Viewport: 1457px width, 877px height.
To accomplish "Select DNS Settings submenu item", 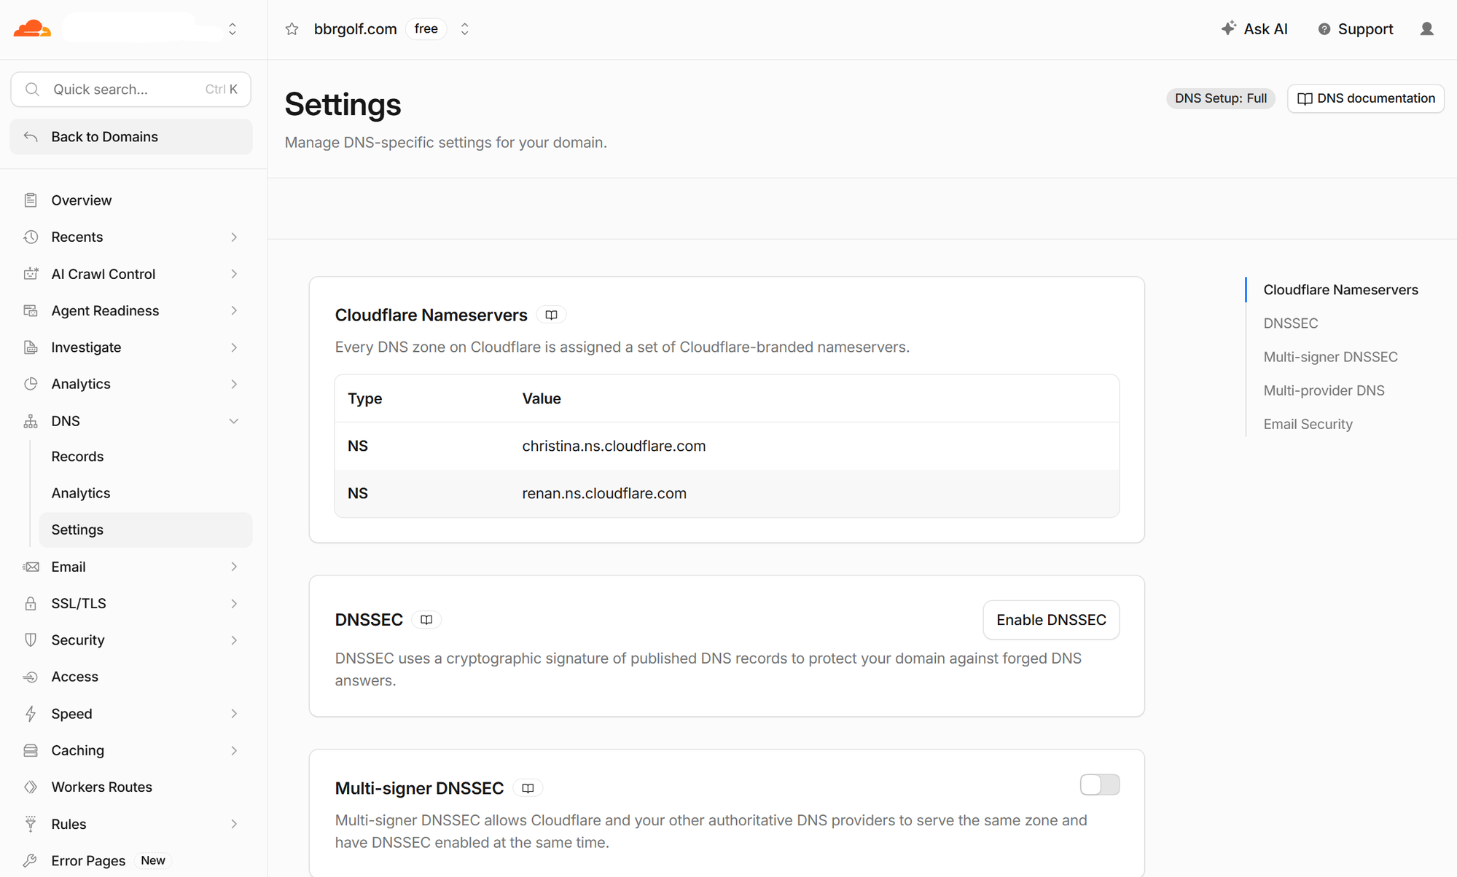I will pos(146,530).
